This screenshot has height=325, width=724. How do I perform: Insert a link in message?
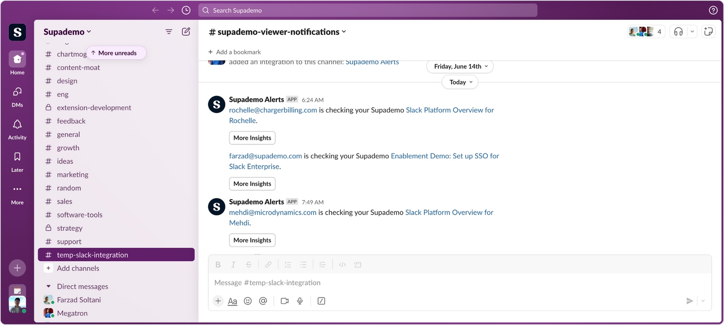[268, 265]
